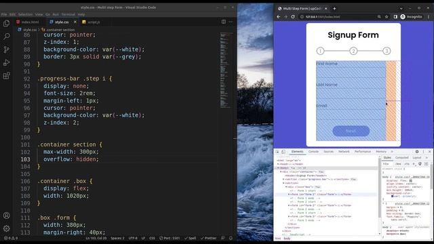The width and height of the screenshot is (434, 244).
Task: Open the Selection menu in VS Code
Action: 25,14
